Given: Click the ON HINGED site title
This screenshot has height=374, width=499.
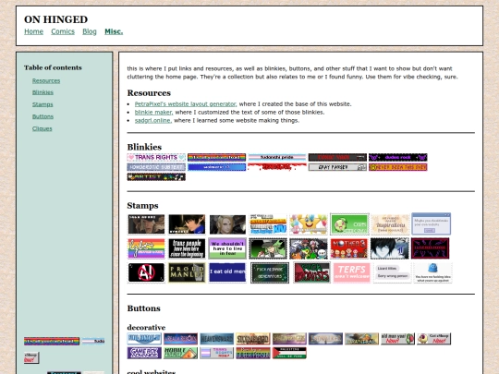Looking at the screenshot, I should tap(55, 19).
